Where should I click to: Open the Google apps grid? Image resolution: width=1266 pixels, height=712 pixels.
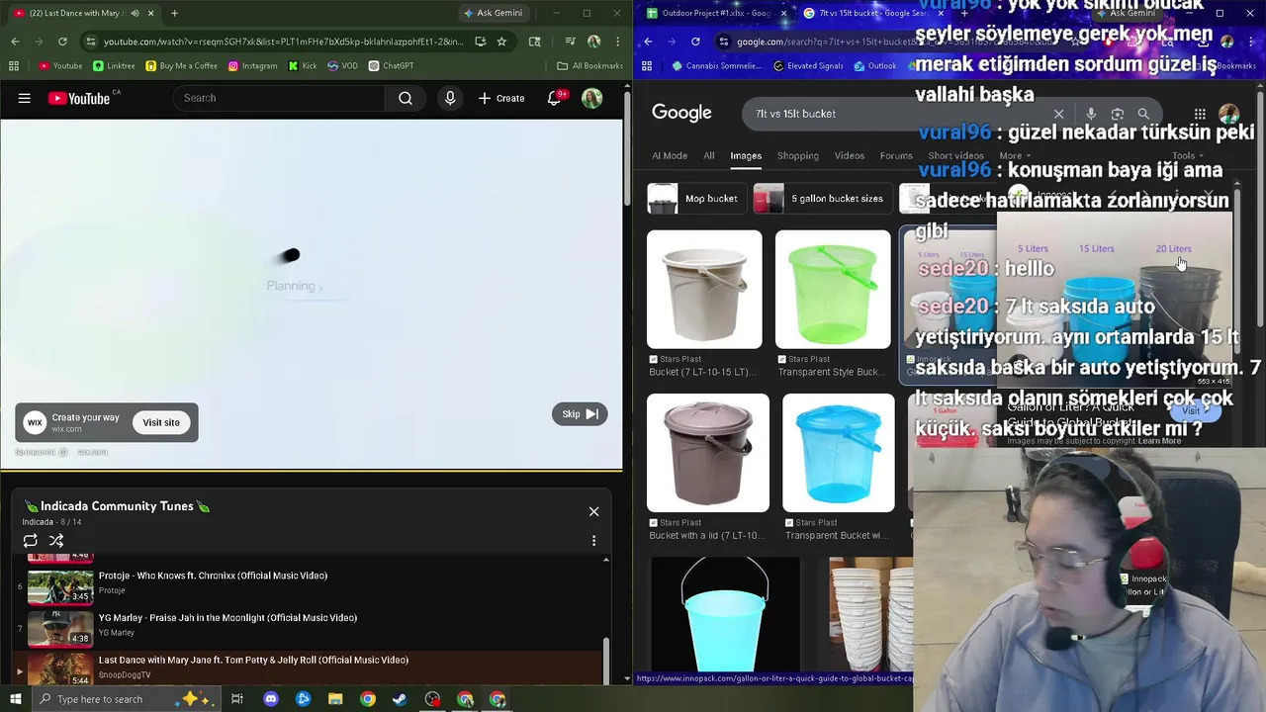1200,114
